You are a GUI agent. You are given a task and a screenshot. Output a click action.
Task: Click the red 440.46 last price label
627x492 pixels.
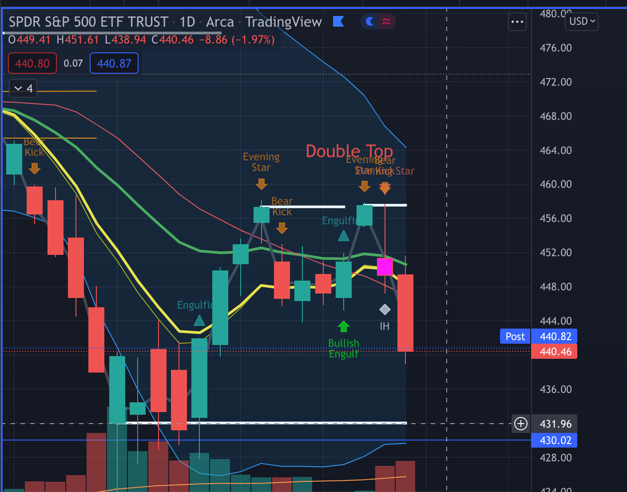(555, 352)
